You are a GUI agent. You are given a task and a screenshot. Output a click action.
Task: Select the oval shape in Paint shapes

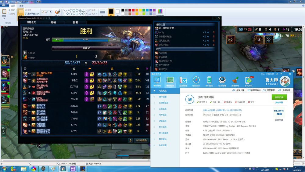click(71, 10)
